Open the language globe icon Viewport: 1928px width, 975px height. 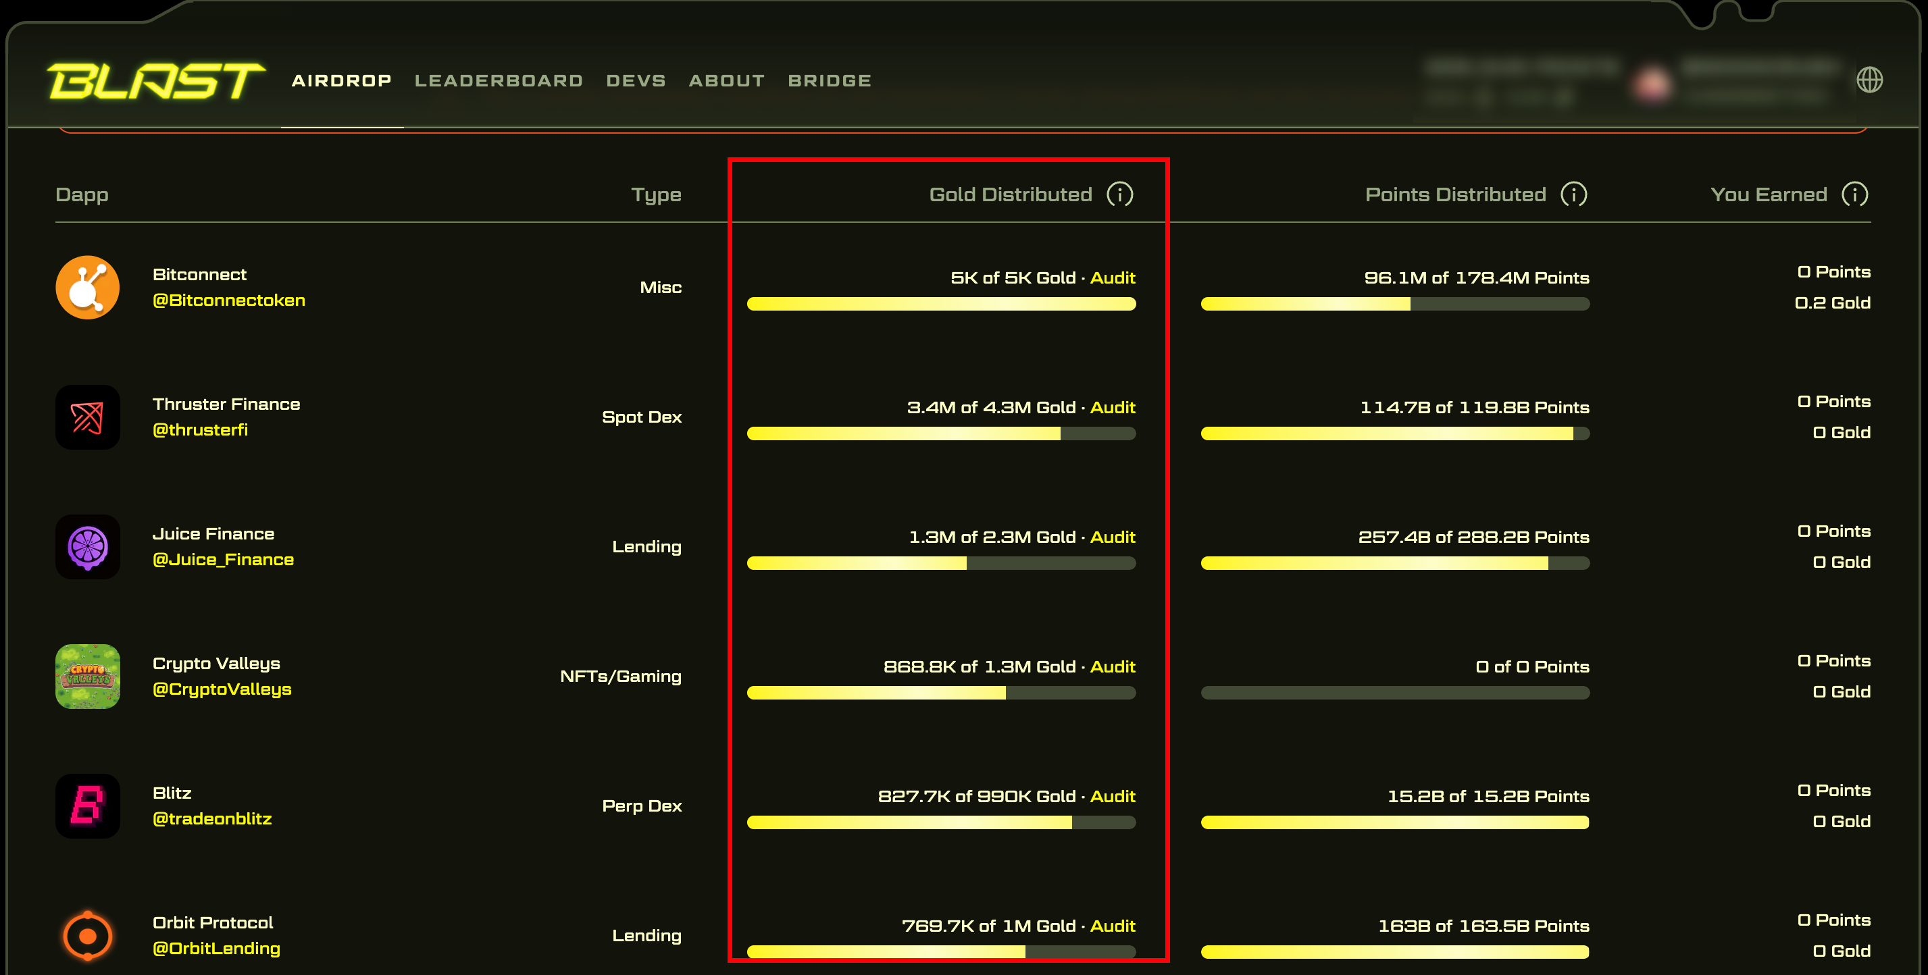click(x=1869, y=80)
